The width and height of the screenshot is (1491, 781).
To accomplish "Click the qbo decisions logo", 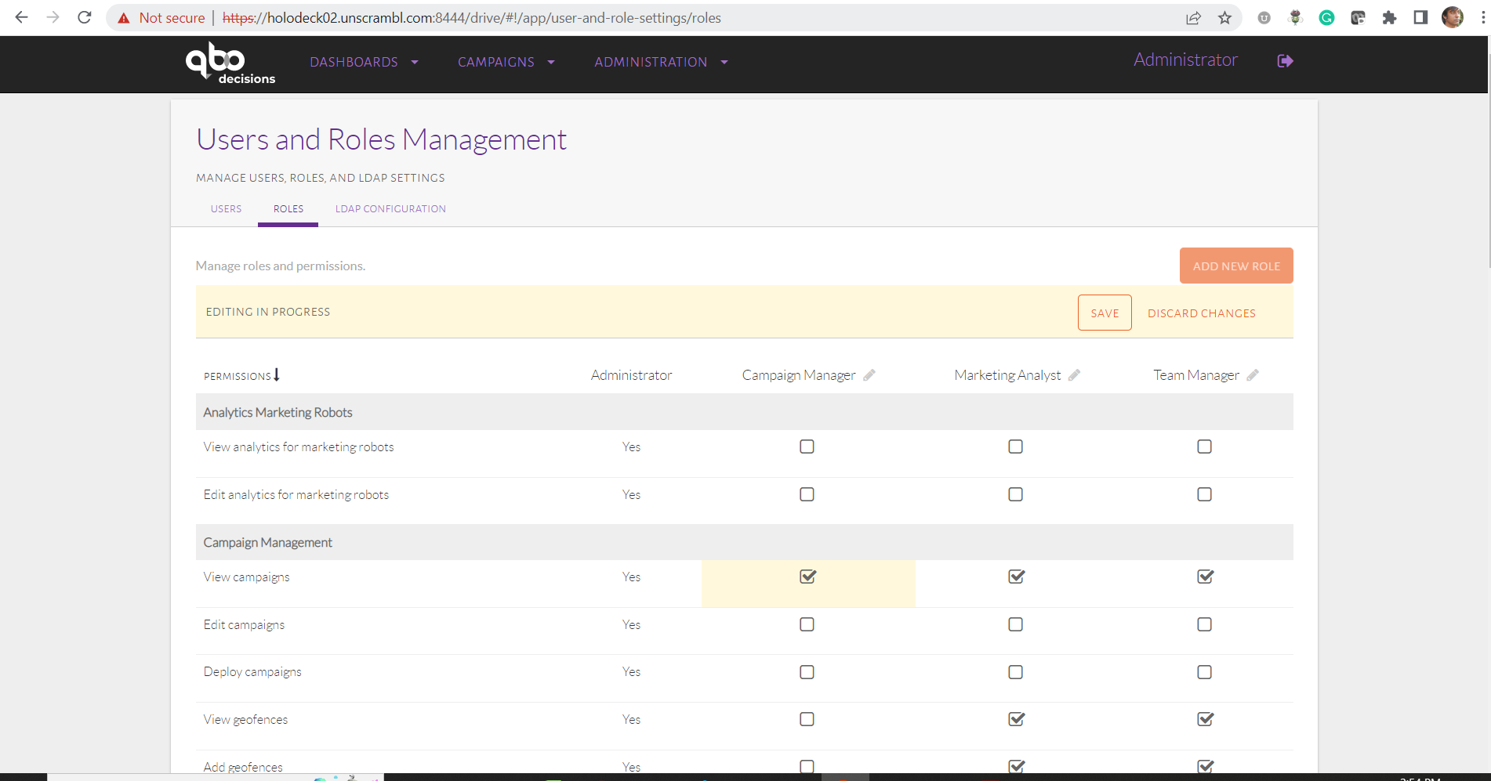I will (230, 63).
